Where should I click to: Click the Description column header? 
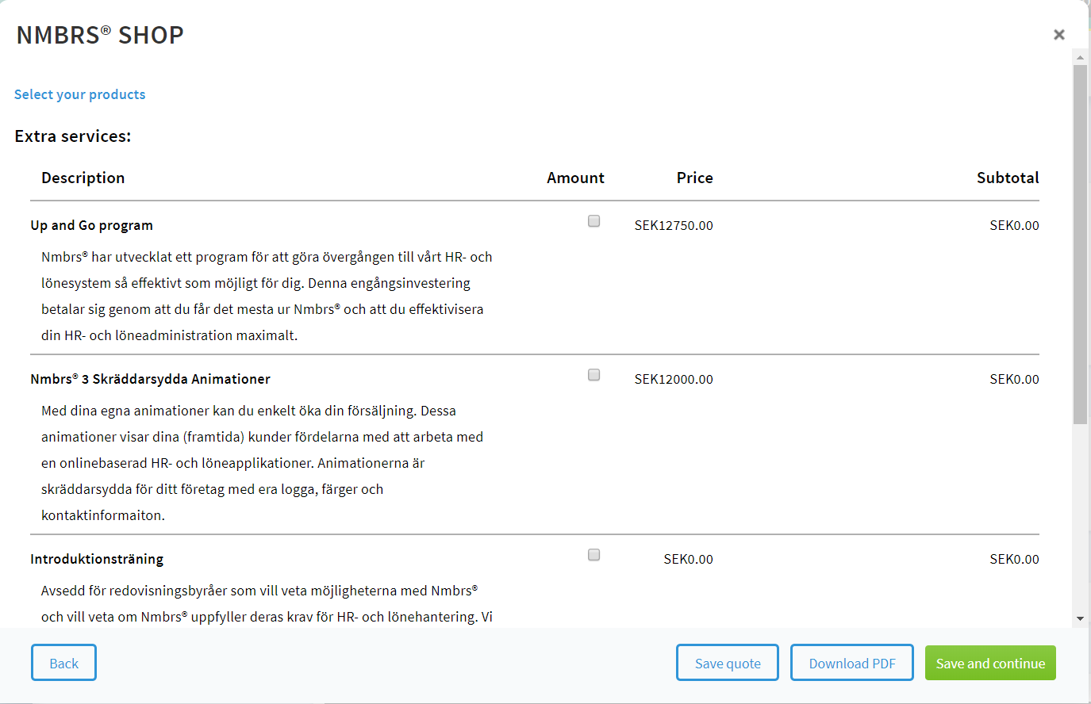[x=83, y=178]
